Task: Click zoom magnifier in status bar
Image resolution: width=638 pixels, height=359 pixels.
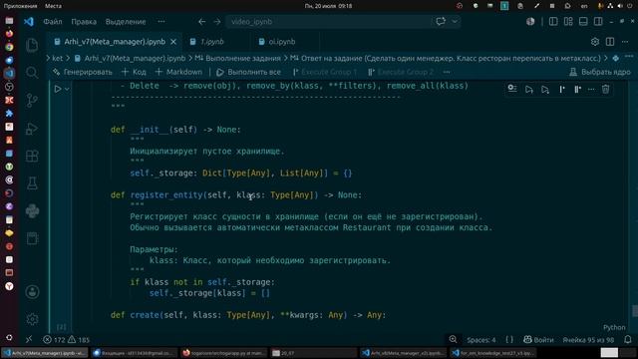Action: point(453,339)
